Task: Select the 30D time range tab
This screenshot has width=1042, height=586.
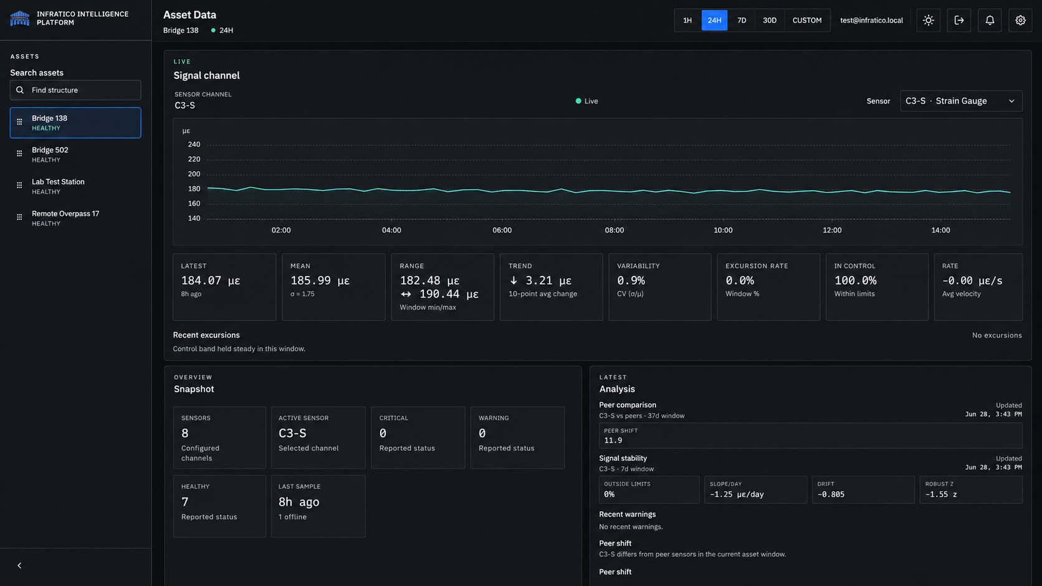Action: click(x=770, y=21)
